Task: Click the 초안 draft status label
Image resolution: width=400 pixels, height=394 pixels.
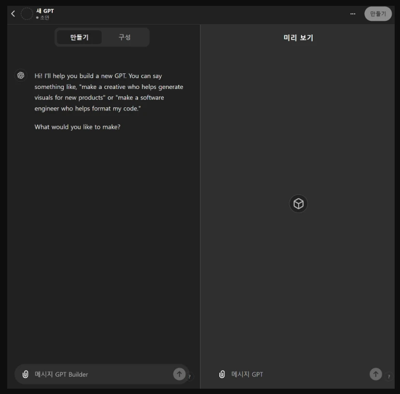Action: pyautogui.click(x=43, y=18)
